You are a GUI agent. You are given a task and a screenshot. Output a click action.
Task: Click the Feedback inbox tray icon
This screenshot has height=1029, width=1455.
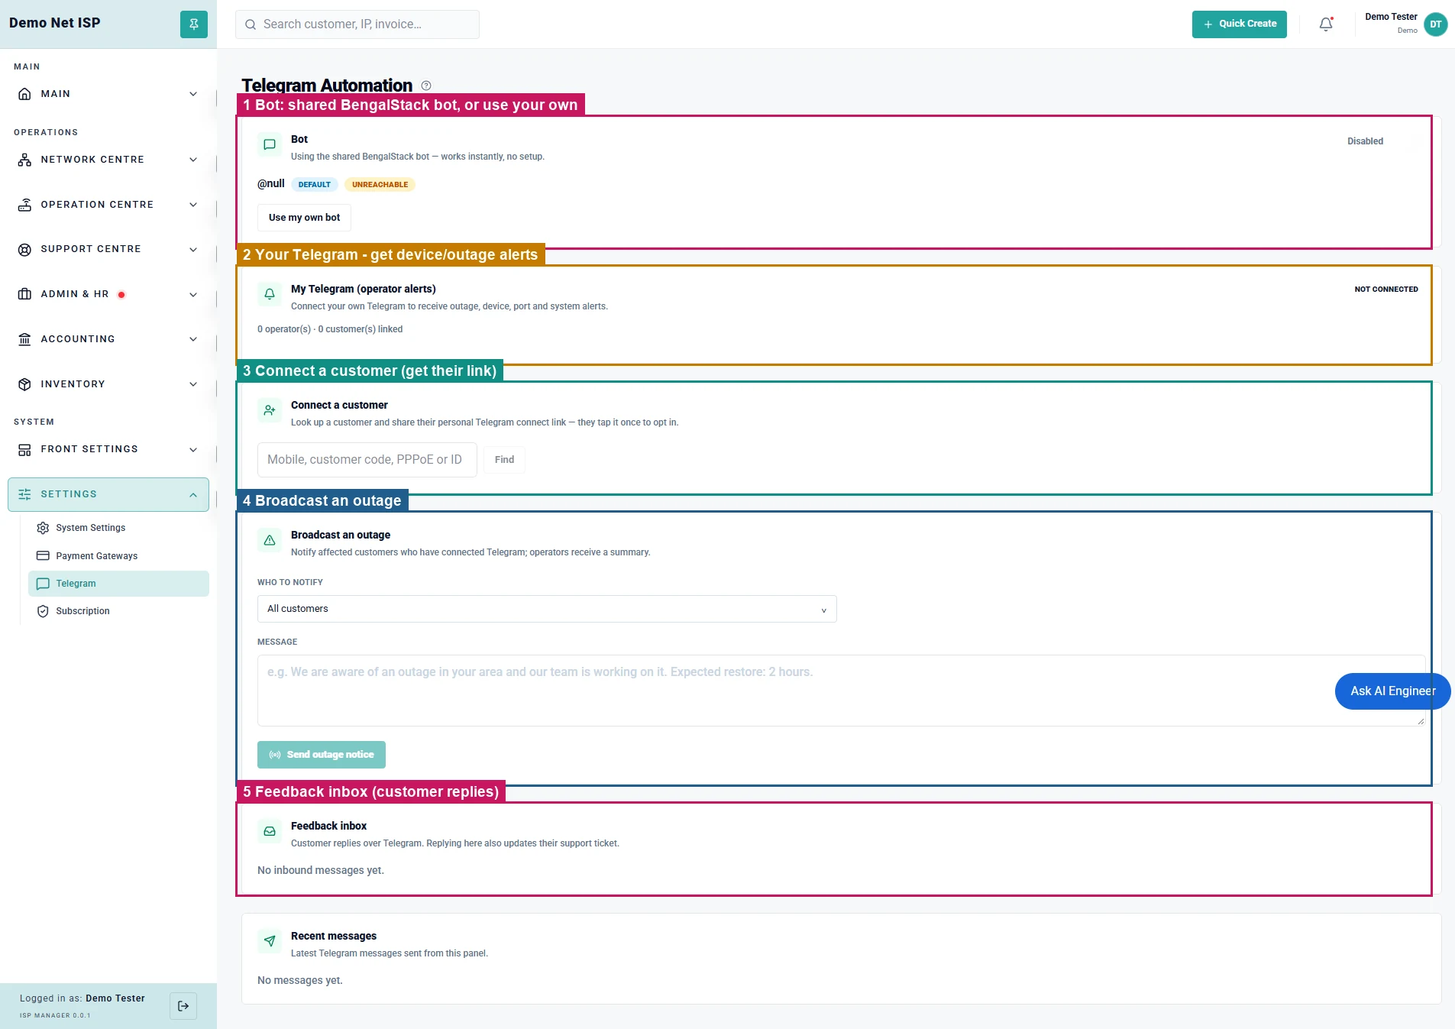[270, 831]
